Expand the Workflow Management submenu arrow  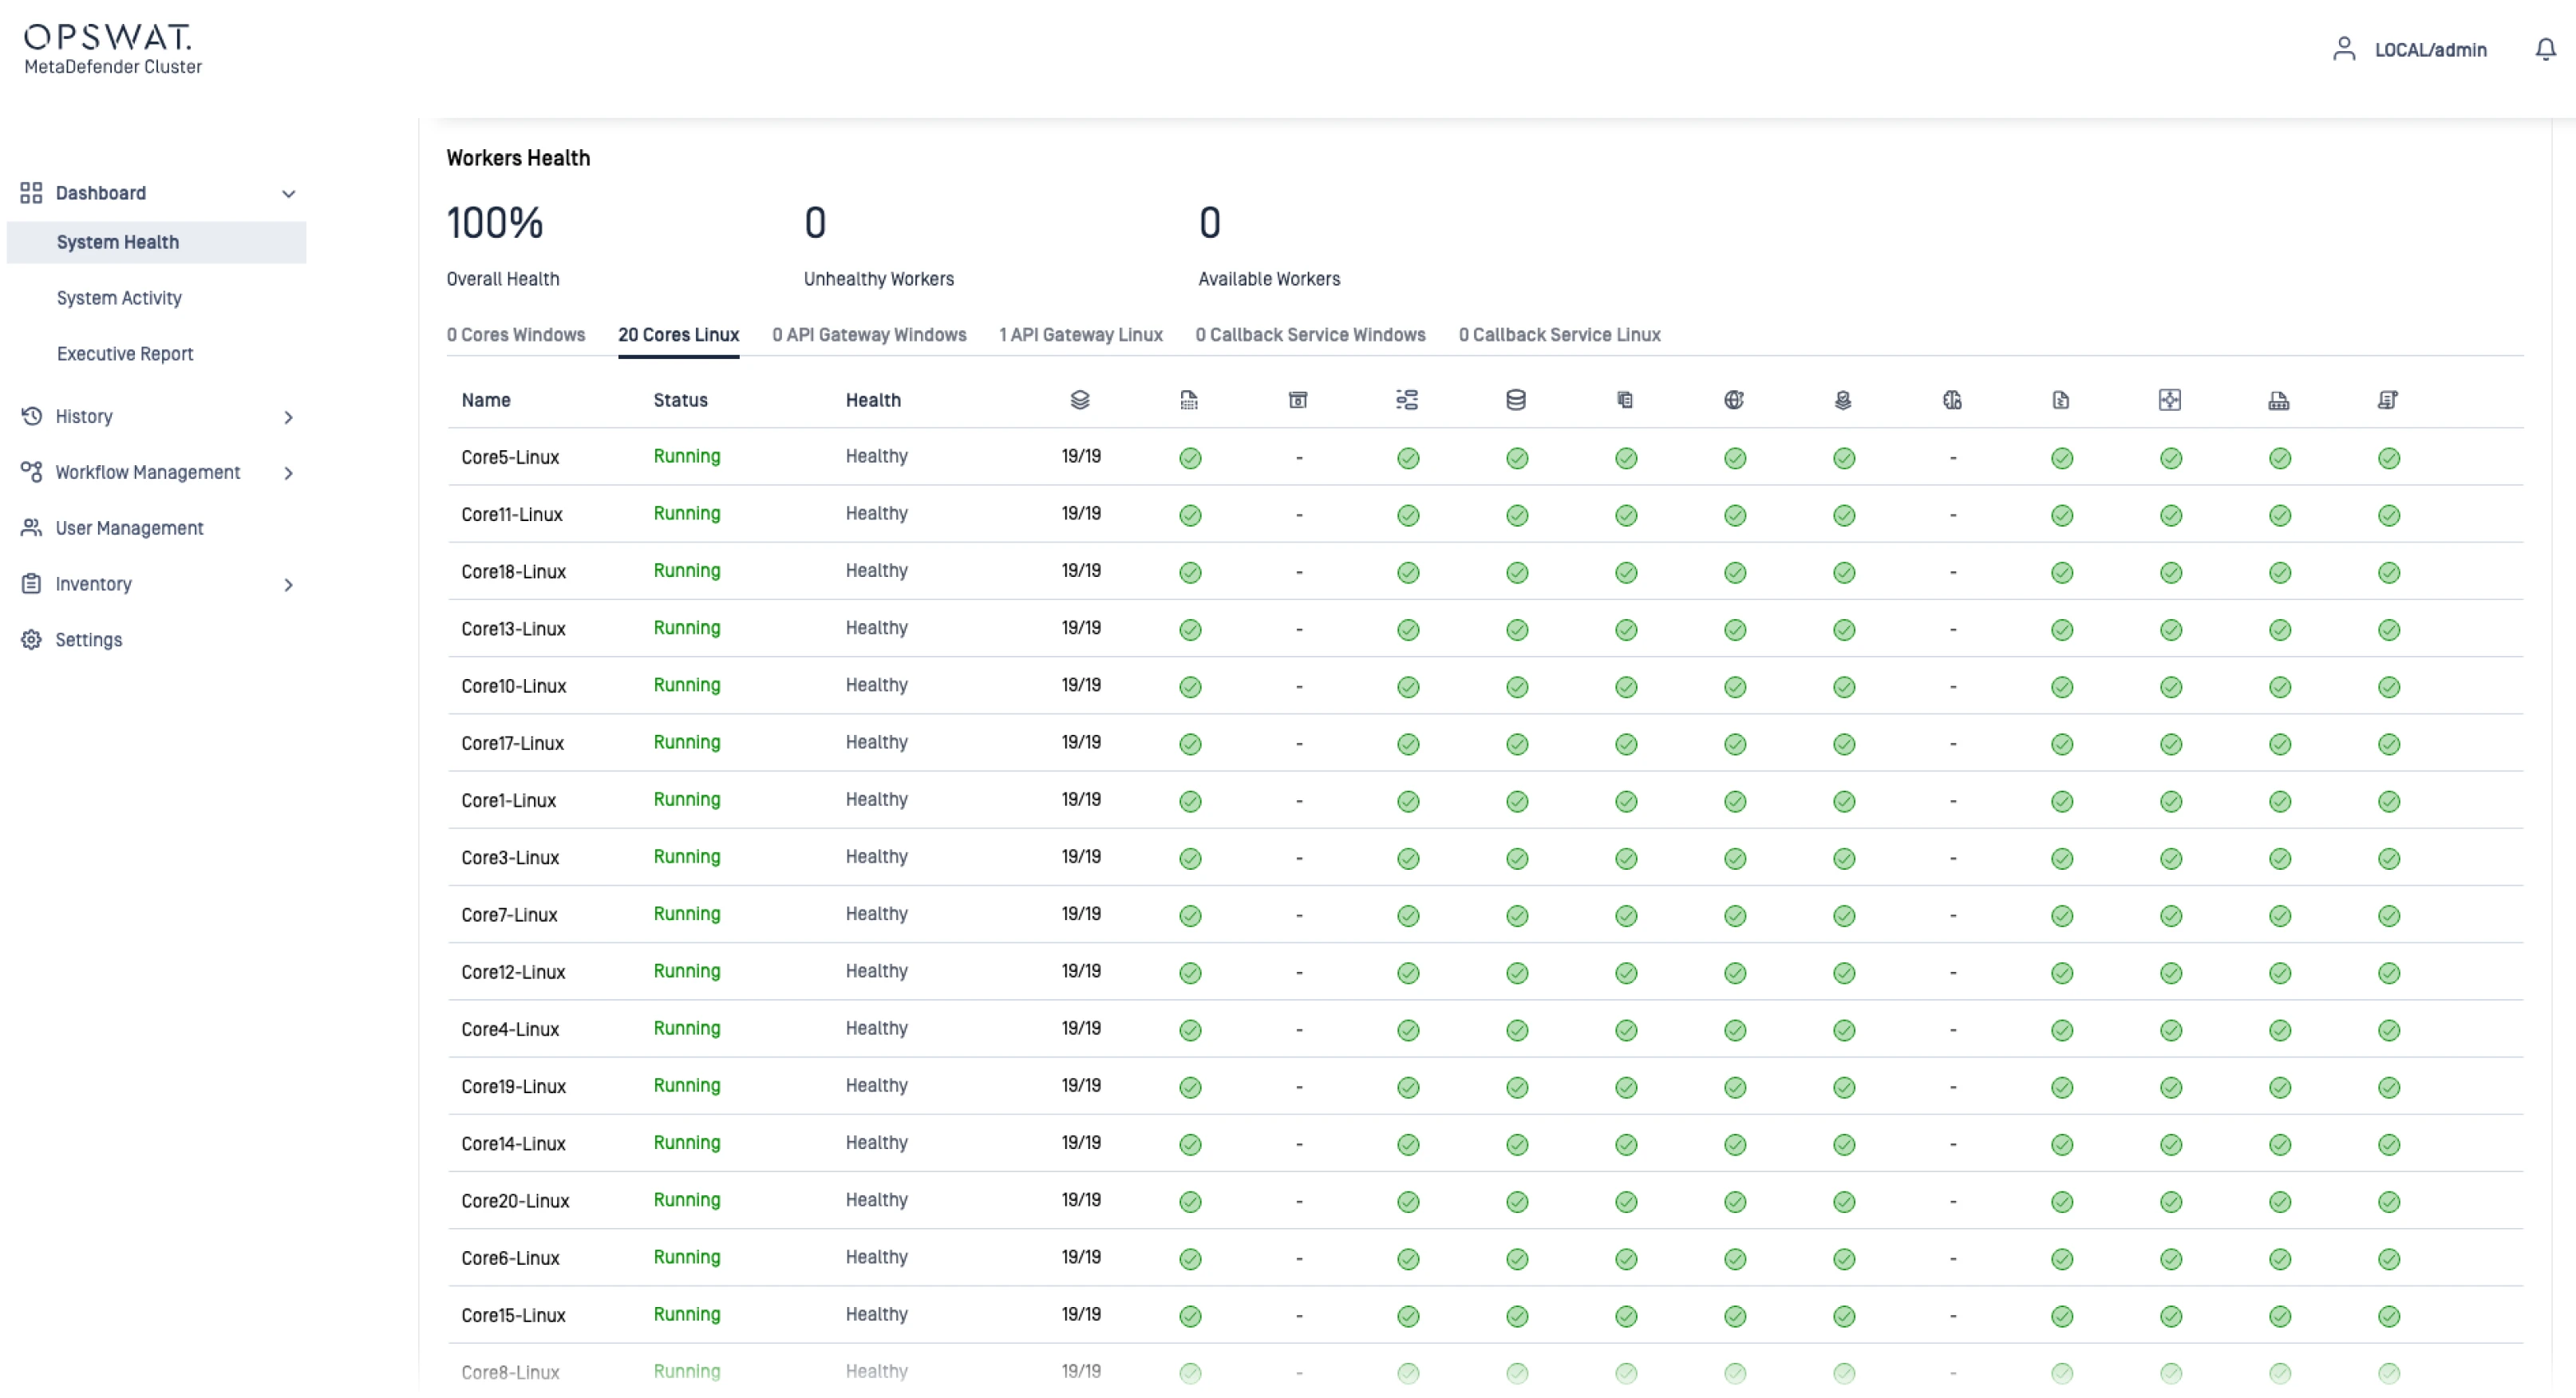[x=288, y=473]
